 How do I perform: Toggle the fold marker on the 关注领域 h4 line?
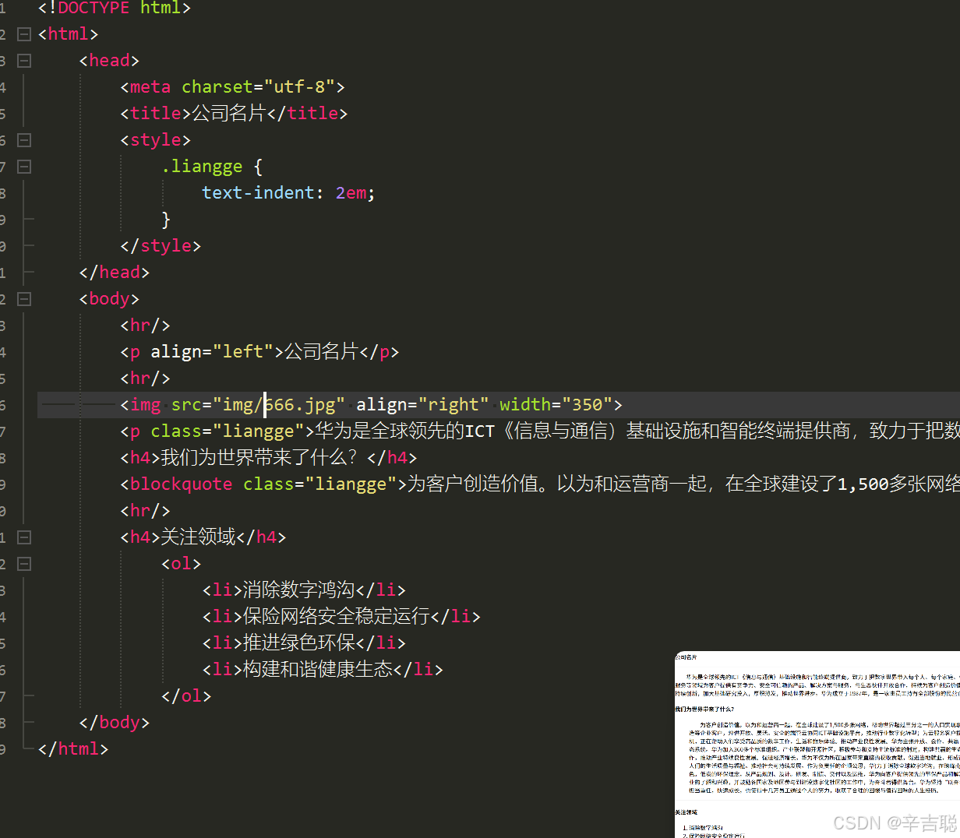(x=24, y=537)
